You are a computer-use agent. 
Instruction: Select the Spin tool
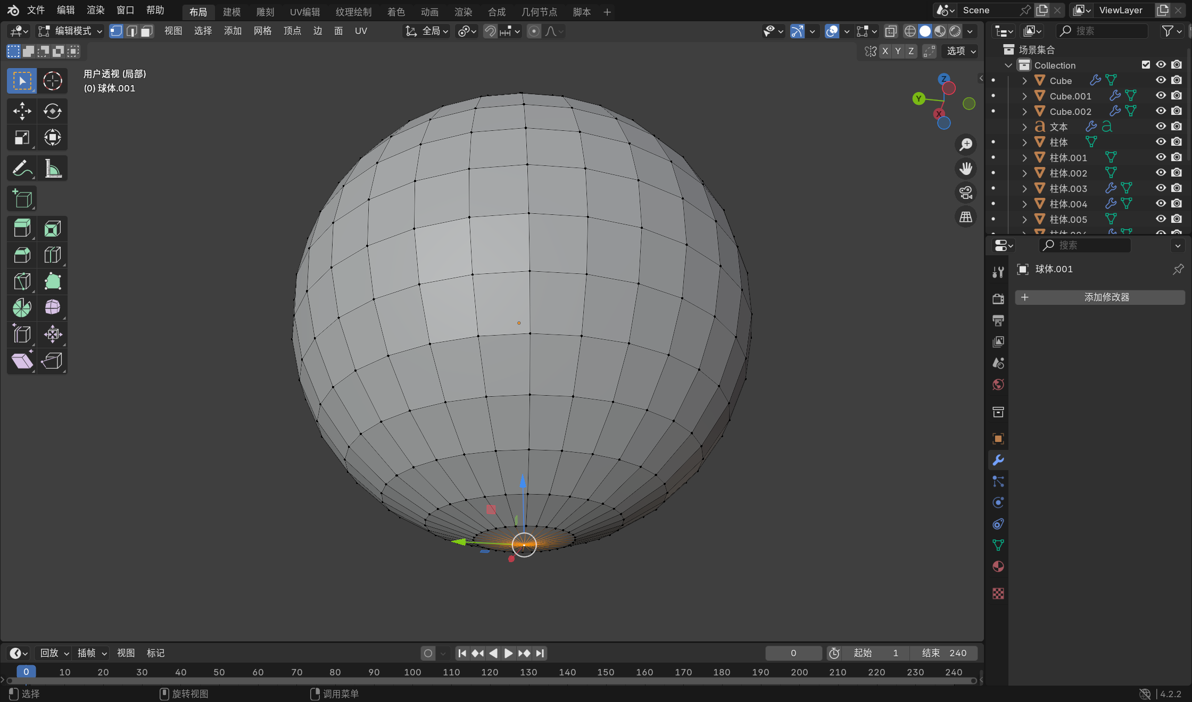click(22, 308)
